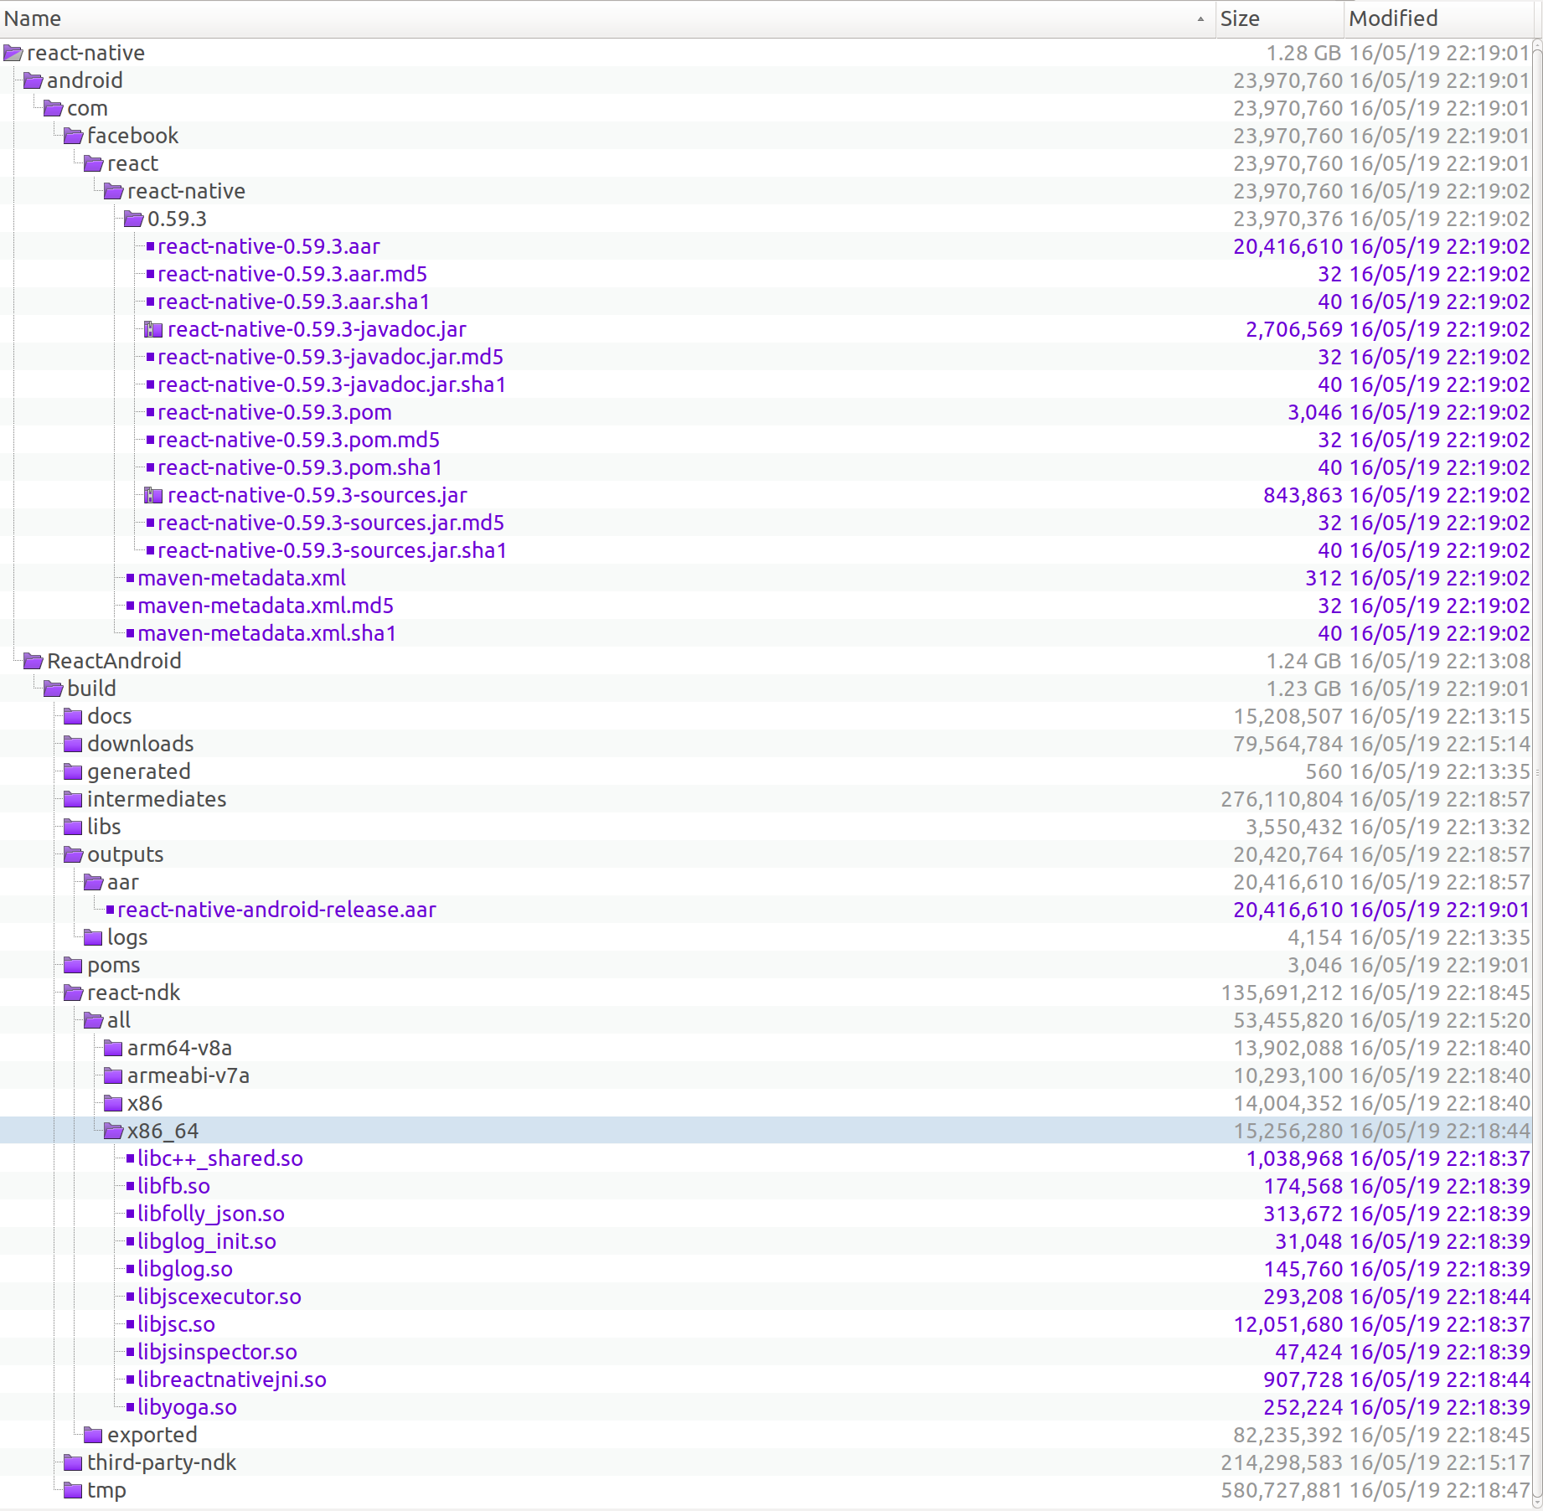Select maven-metadata.xml file
1543x1511 pixels.
[241, 579]
